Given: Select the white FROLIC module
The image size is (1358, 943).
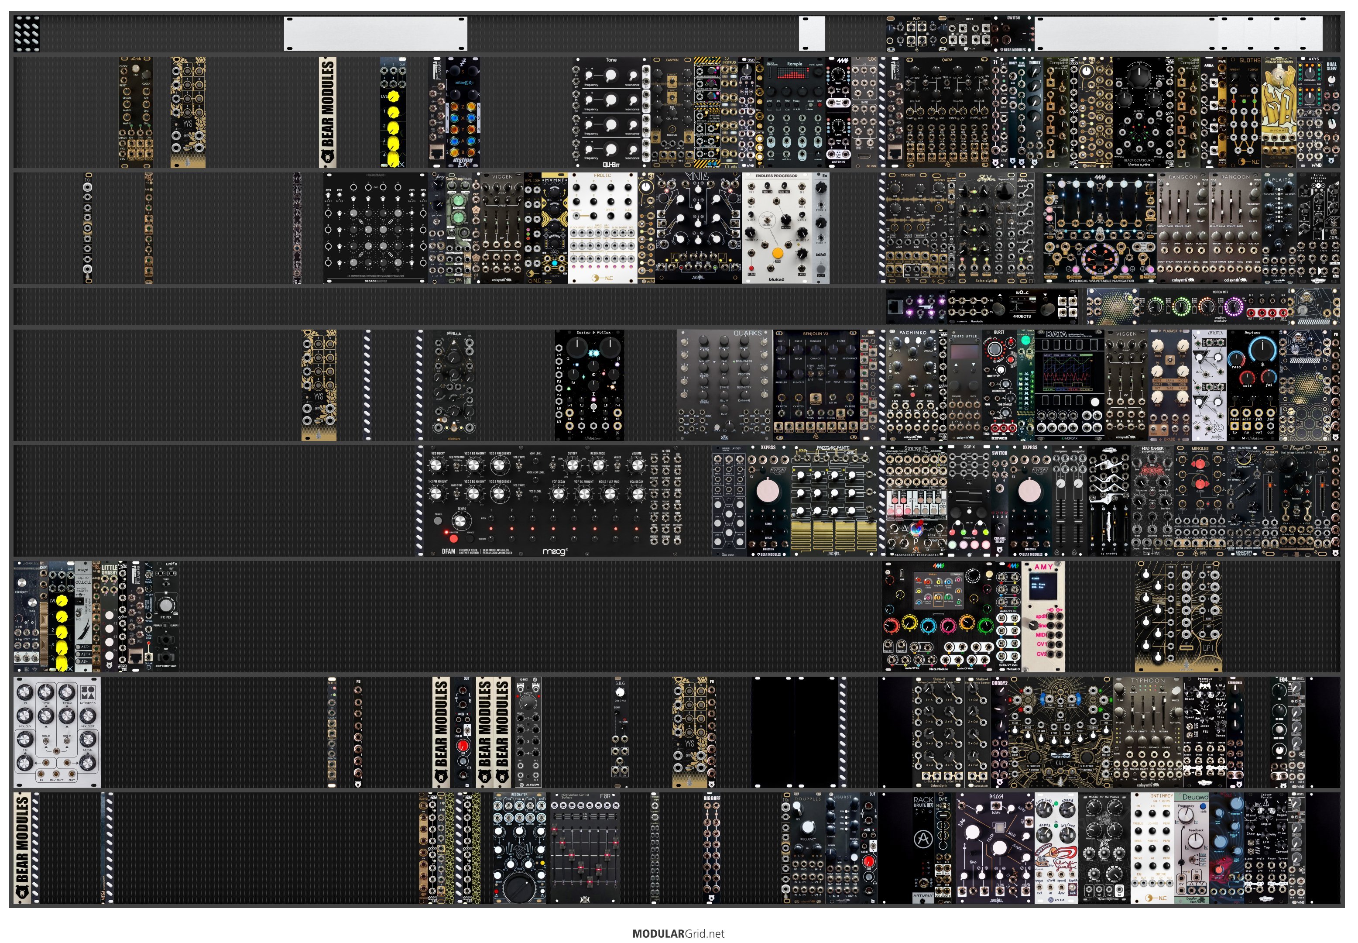Looking at the screenshot, I should 602,227.
